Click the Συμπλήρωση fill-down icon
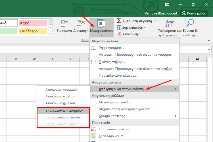Image resolution: width=213 pixels, height=142 pixels. point(119,28)
